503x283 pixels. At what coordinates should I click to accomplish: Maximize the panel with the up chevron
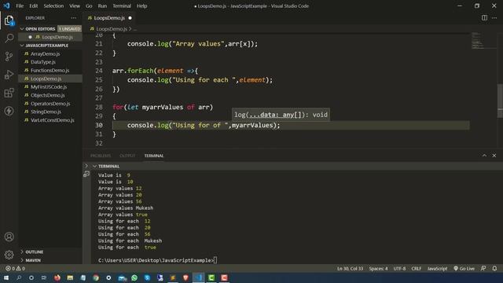[484, 156]
